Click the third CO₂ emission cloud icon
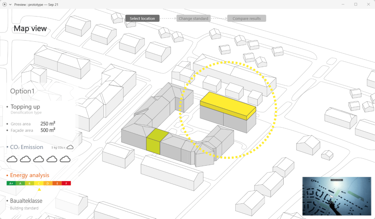This screenshot has height=219, width=375. pos(38,159)
